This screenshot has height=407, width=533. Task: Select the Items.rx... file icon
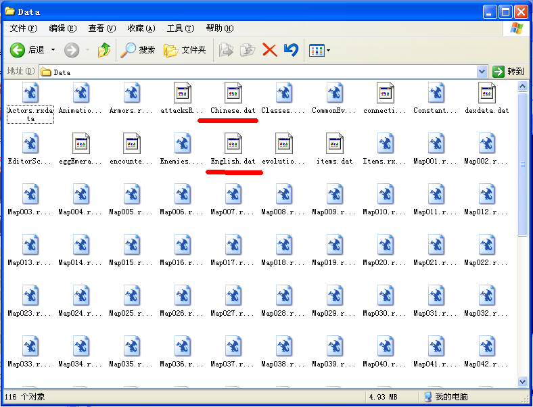pyautogui.click(x=386, y=143)
